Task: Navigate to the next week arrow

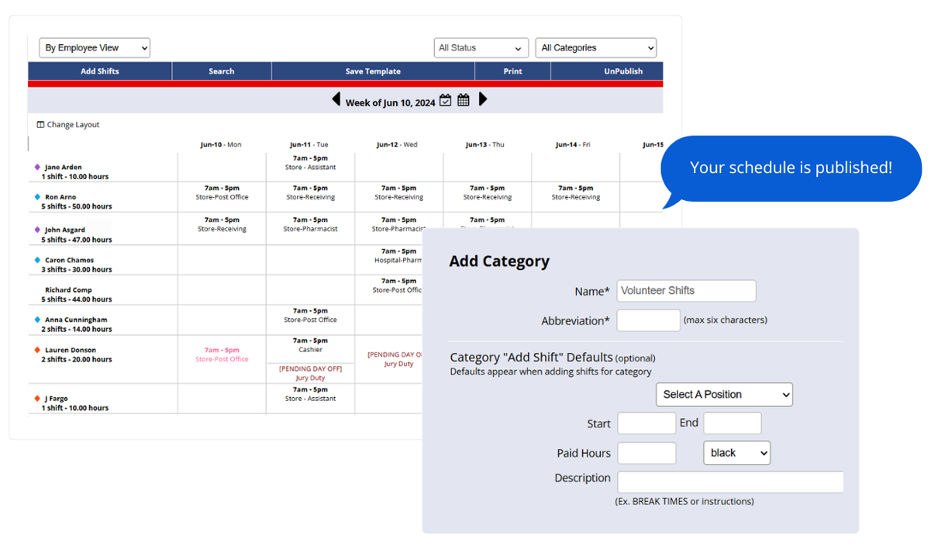Action: 483,99
